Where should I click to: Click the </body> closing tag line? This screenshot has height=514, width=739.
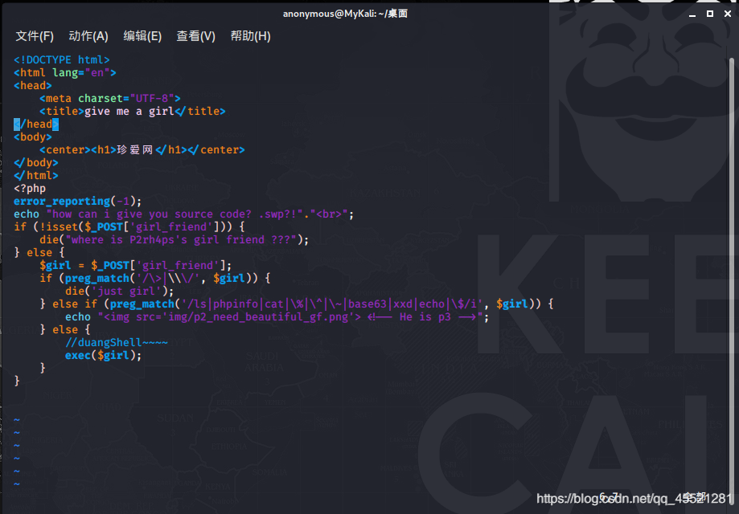(x=36, y=163)
